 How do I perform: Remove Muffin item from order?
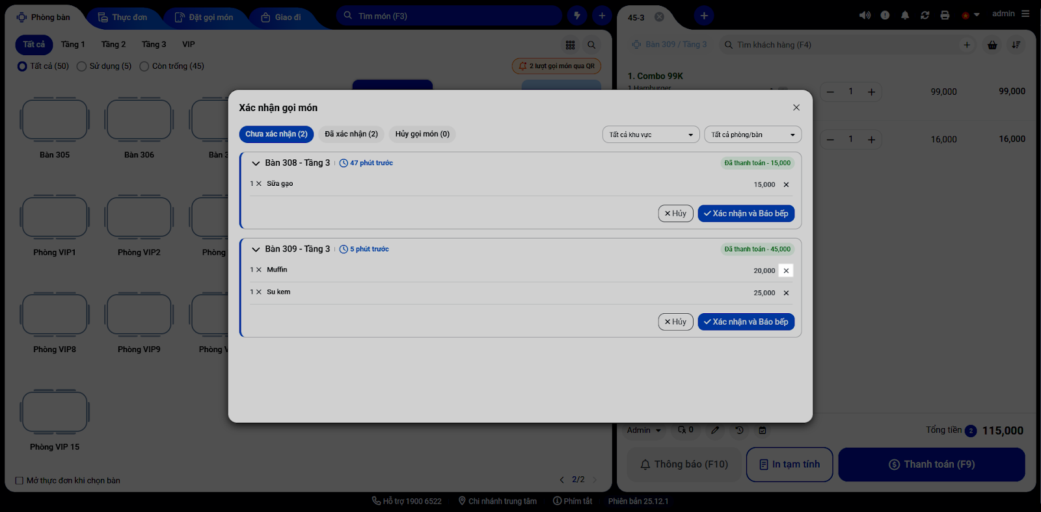pyautogui.click(x=786, y=271)
